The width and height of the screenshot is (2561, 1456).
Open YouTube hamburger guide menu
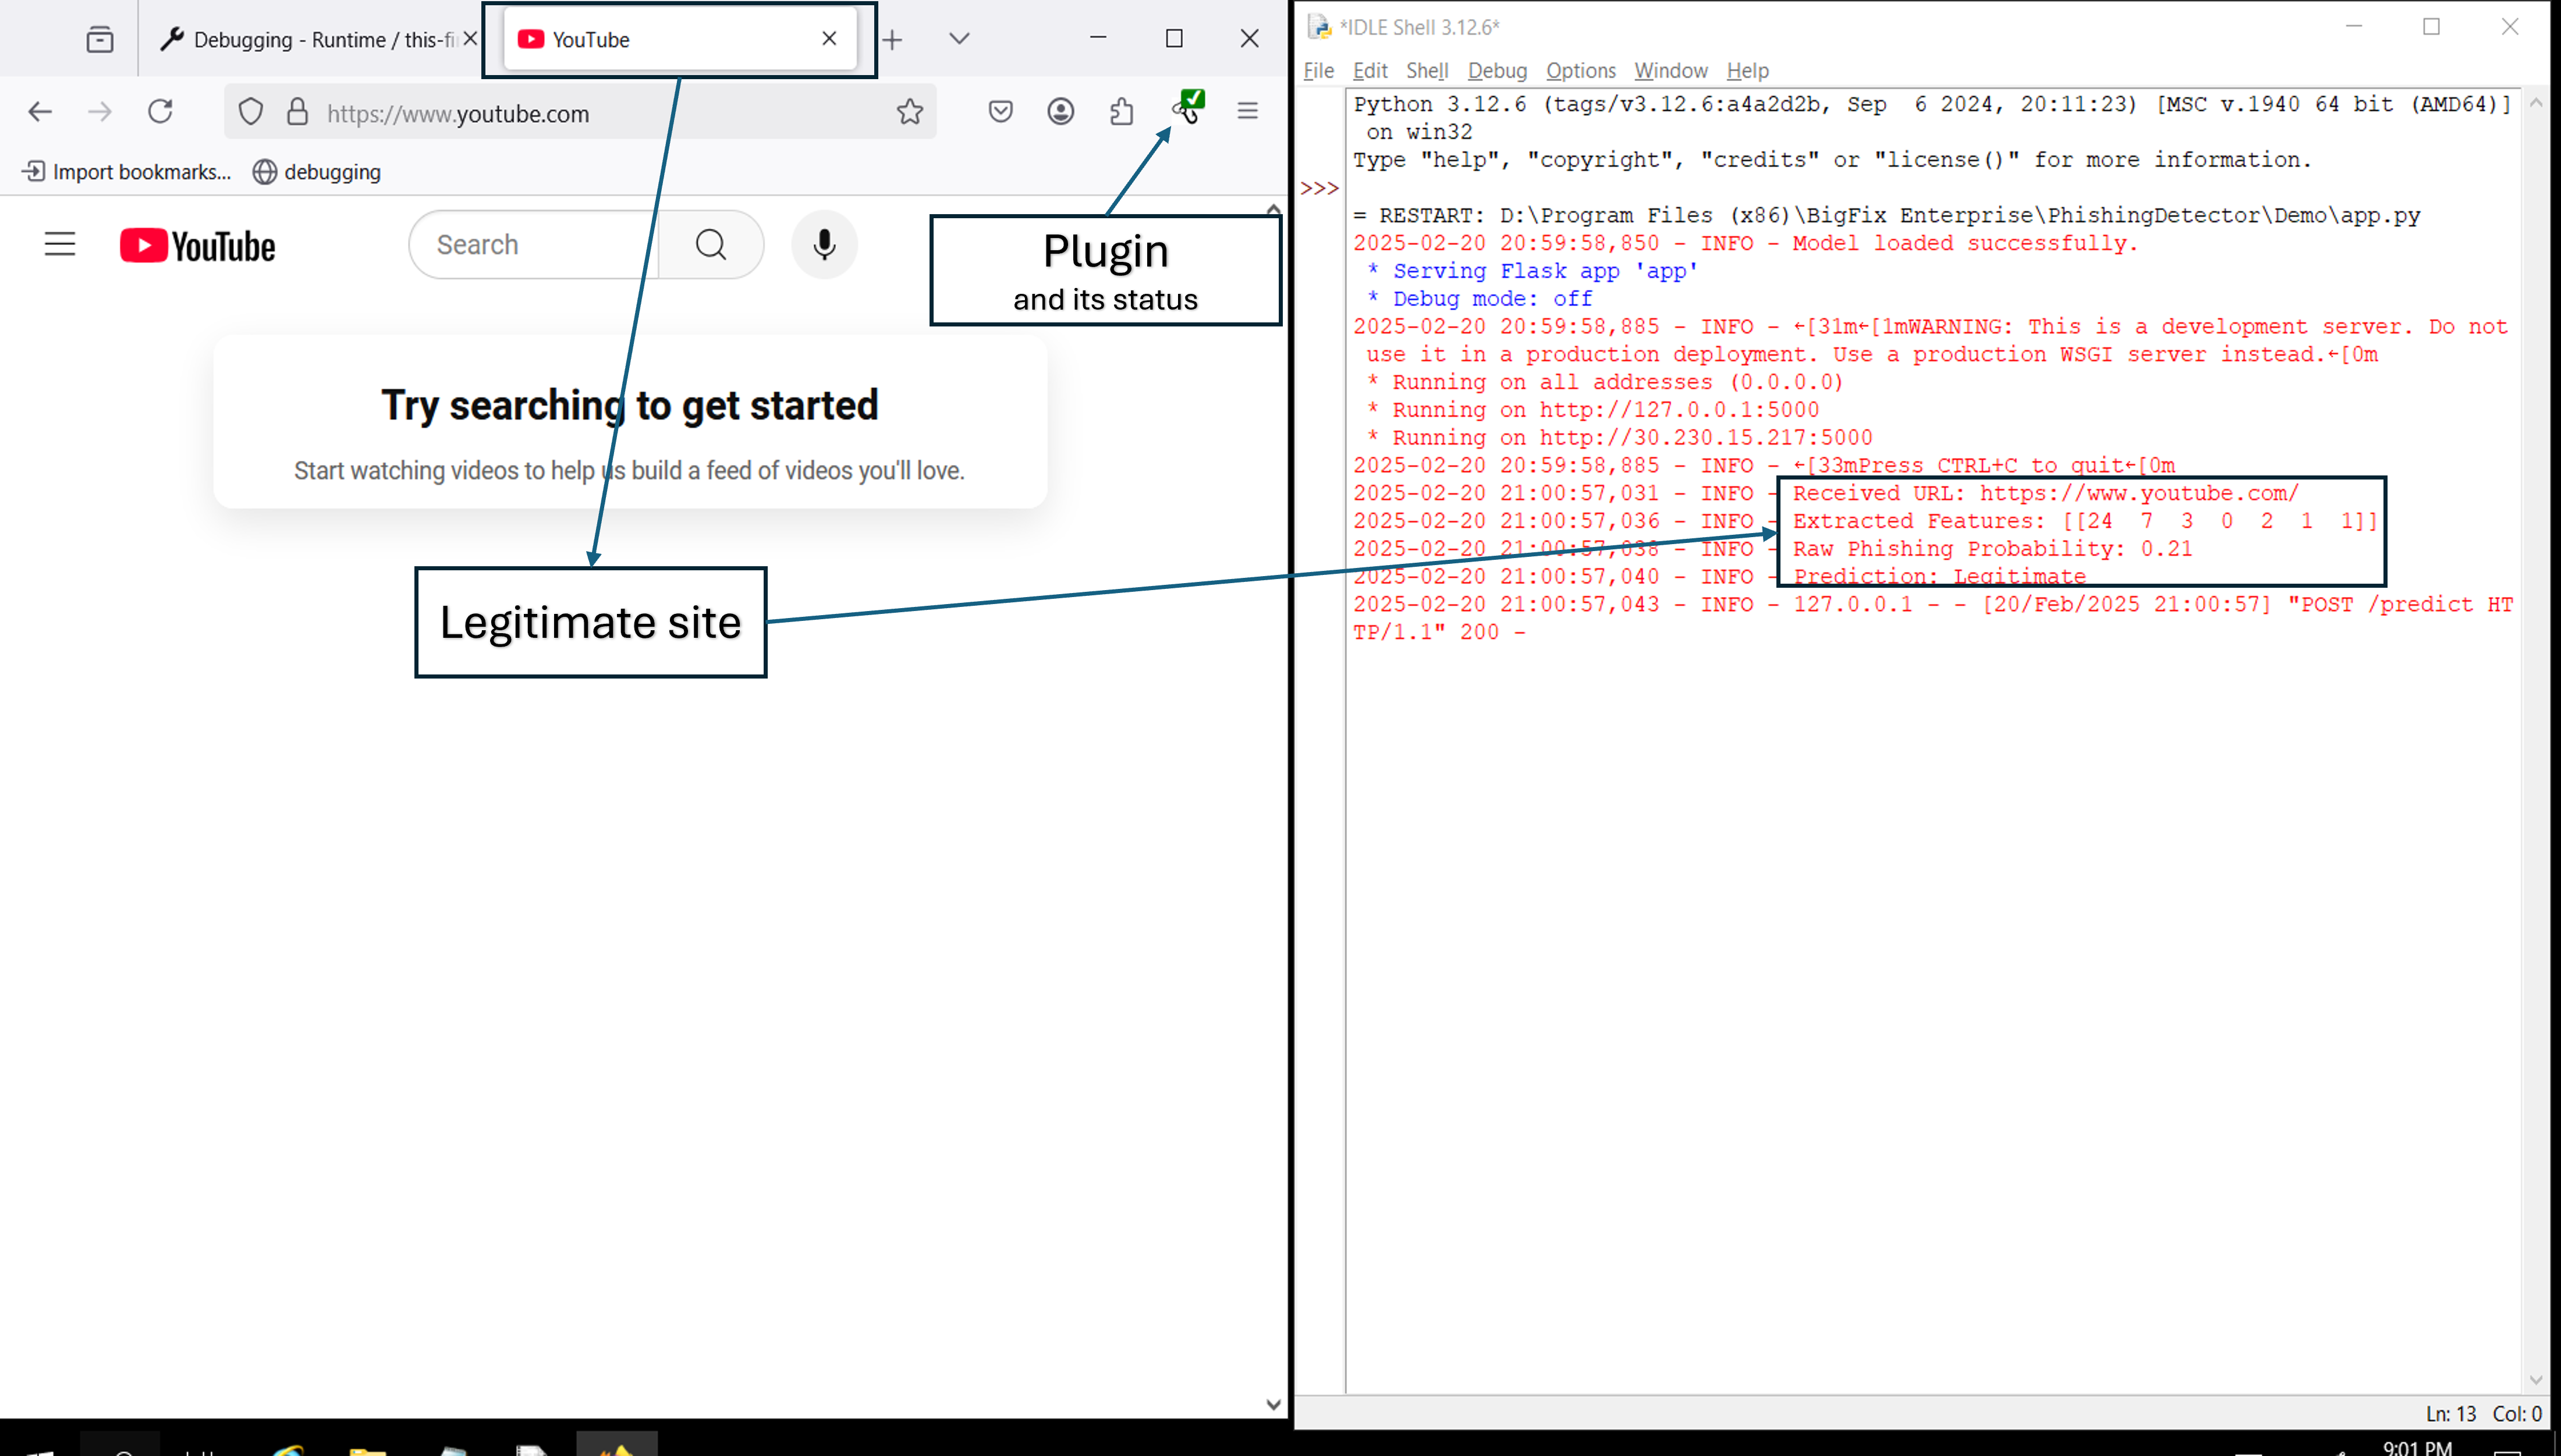tap(60, 244)
